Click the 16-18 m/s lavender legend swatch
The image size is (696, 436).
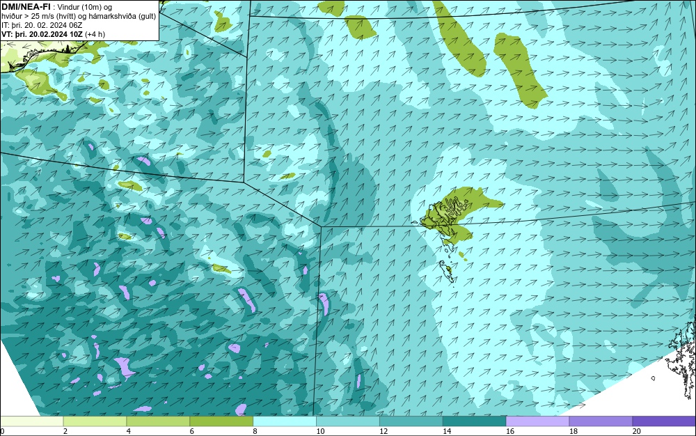537,421
